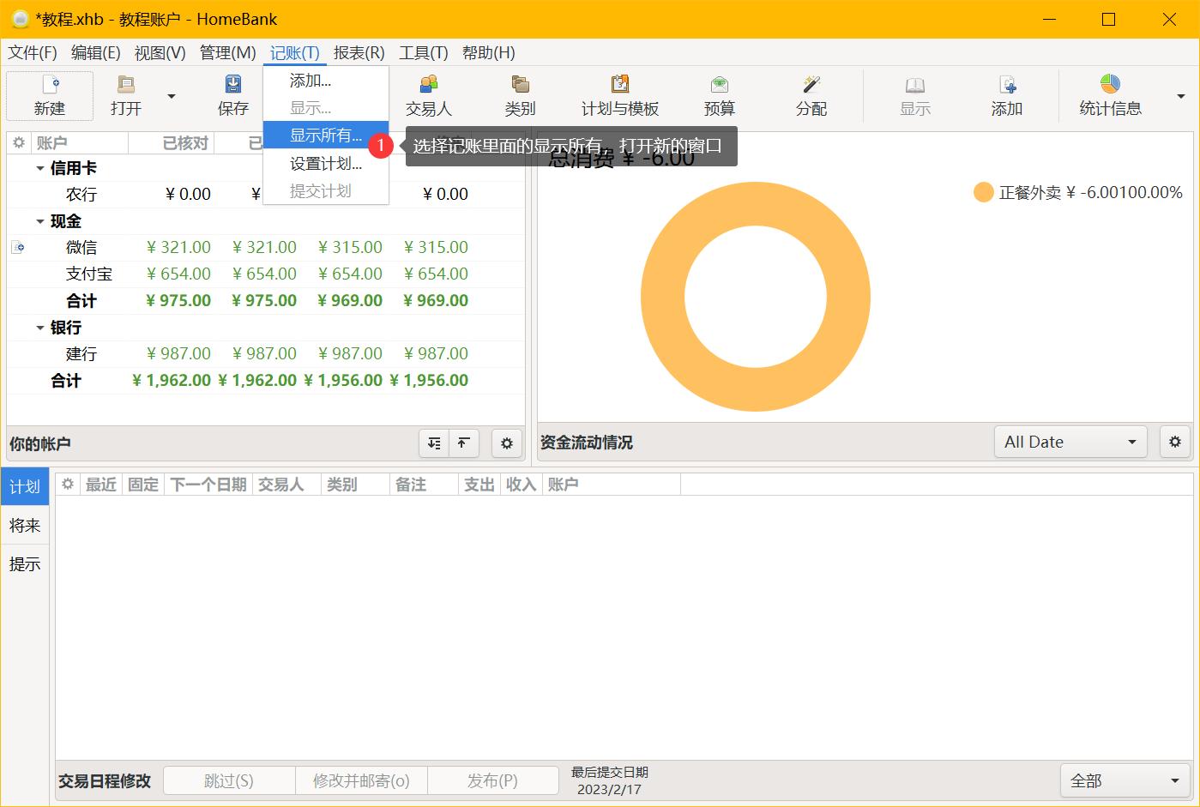Click the orange 正餐外卖 legend swatch
Screen dimensions: 1200x807
tap(983, 192)
